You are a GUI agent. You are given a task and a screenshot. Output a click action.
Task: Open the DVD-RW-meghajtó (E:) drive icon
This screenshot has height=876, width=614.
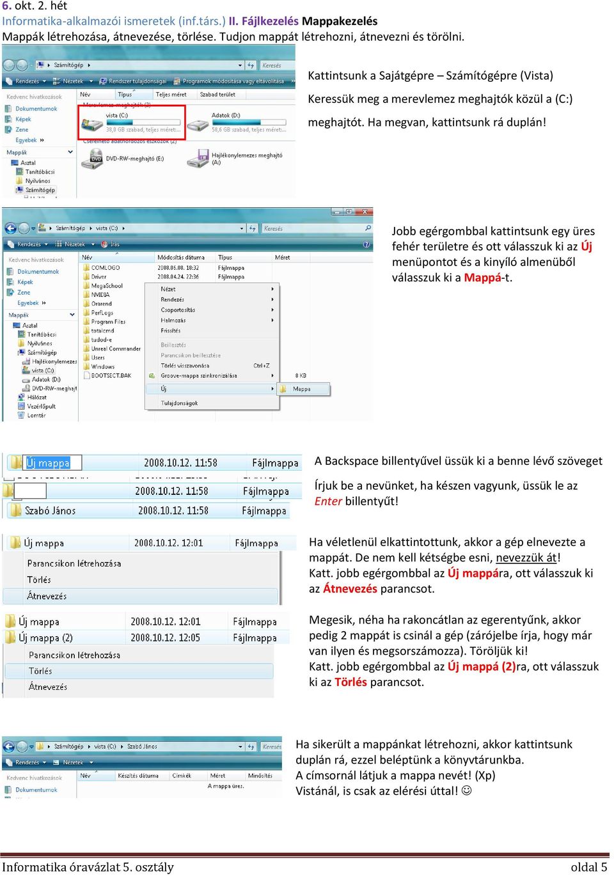[x=93, y=158]
